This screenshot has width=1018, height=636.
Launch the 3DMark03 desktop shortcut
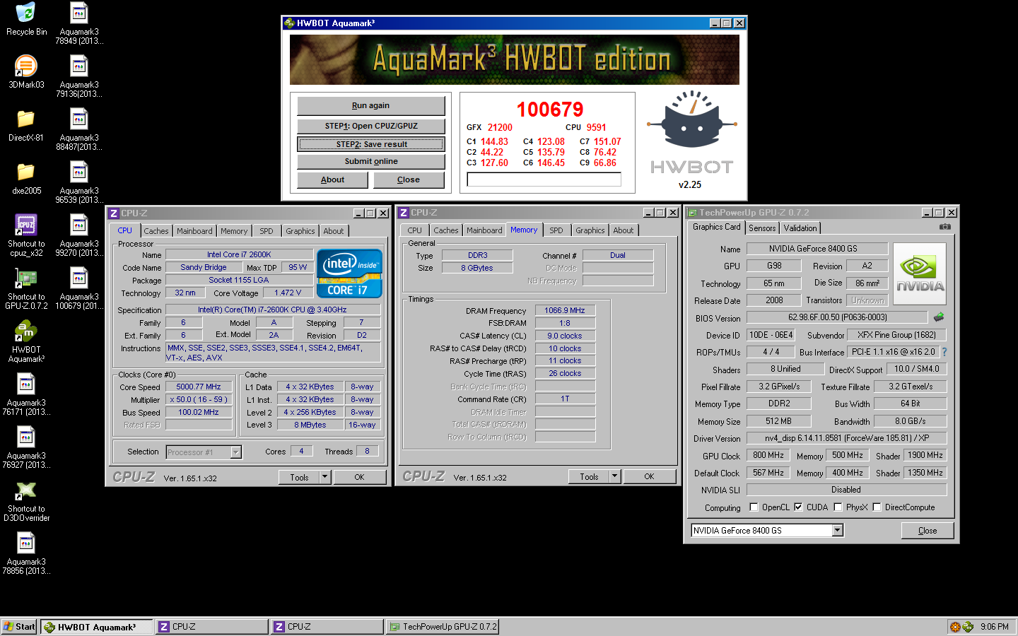26,72
